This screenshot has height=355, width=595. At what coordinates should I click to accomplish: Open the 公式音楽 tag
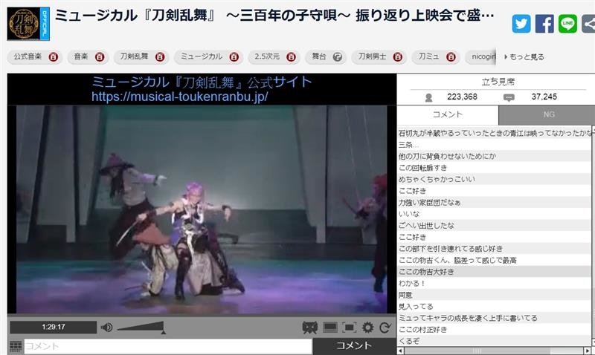click(28, 56)
